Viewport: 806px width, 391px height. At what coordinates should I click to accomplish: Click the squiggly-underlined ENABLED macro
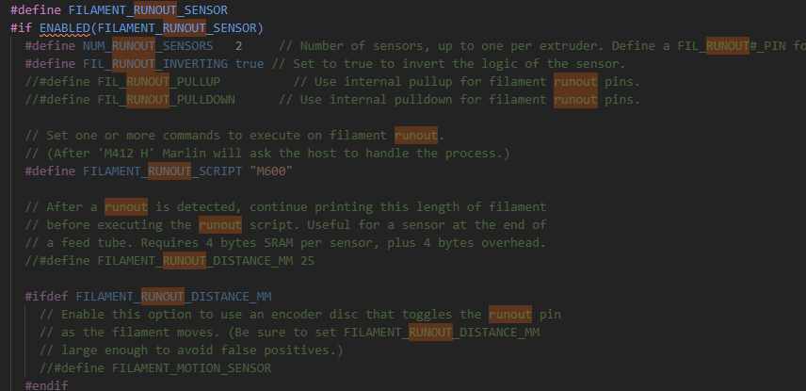65,27
